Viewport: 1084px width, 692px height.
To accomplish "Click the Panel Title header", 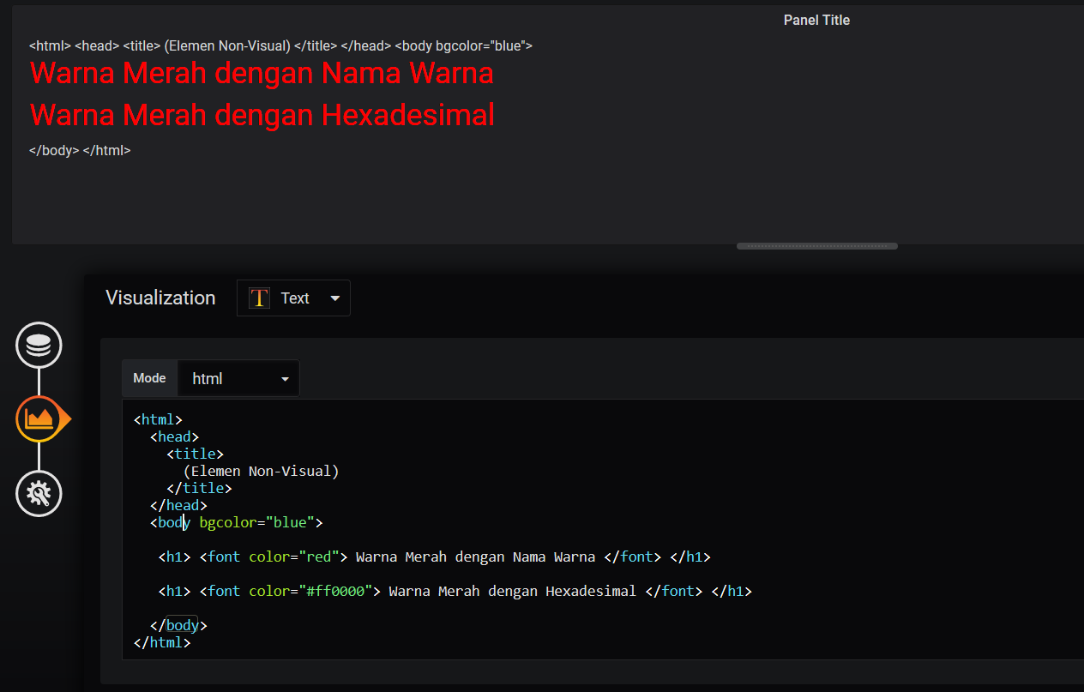I will point(816,20).
